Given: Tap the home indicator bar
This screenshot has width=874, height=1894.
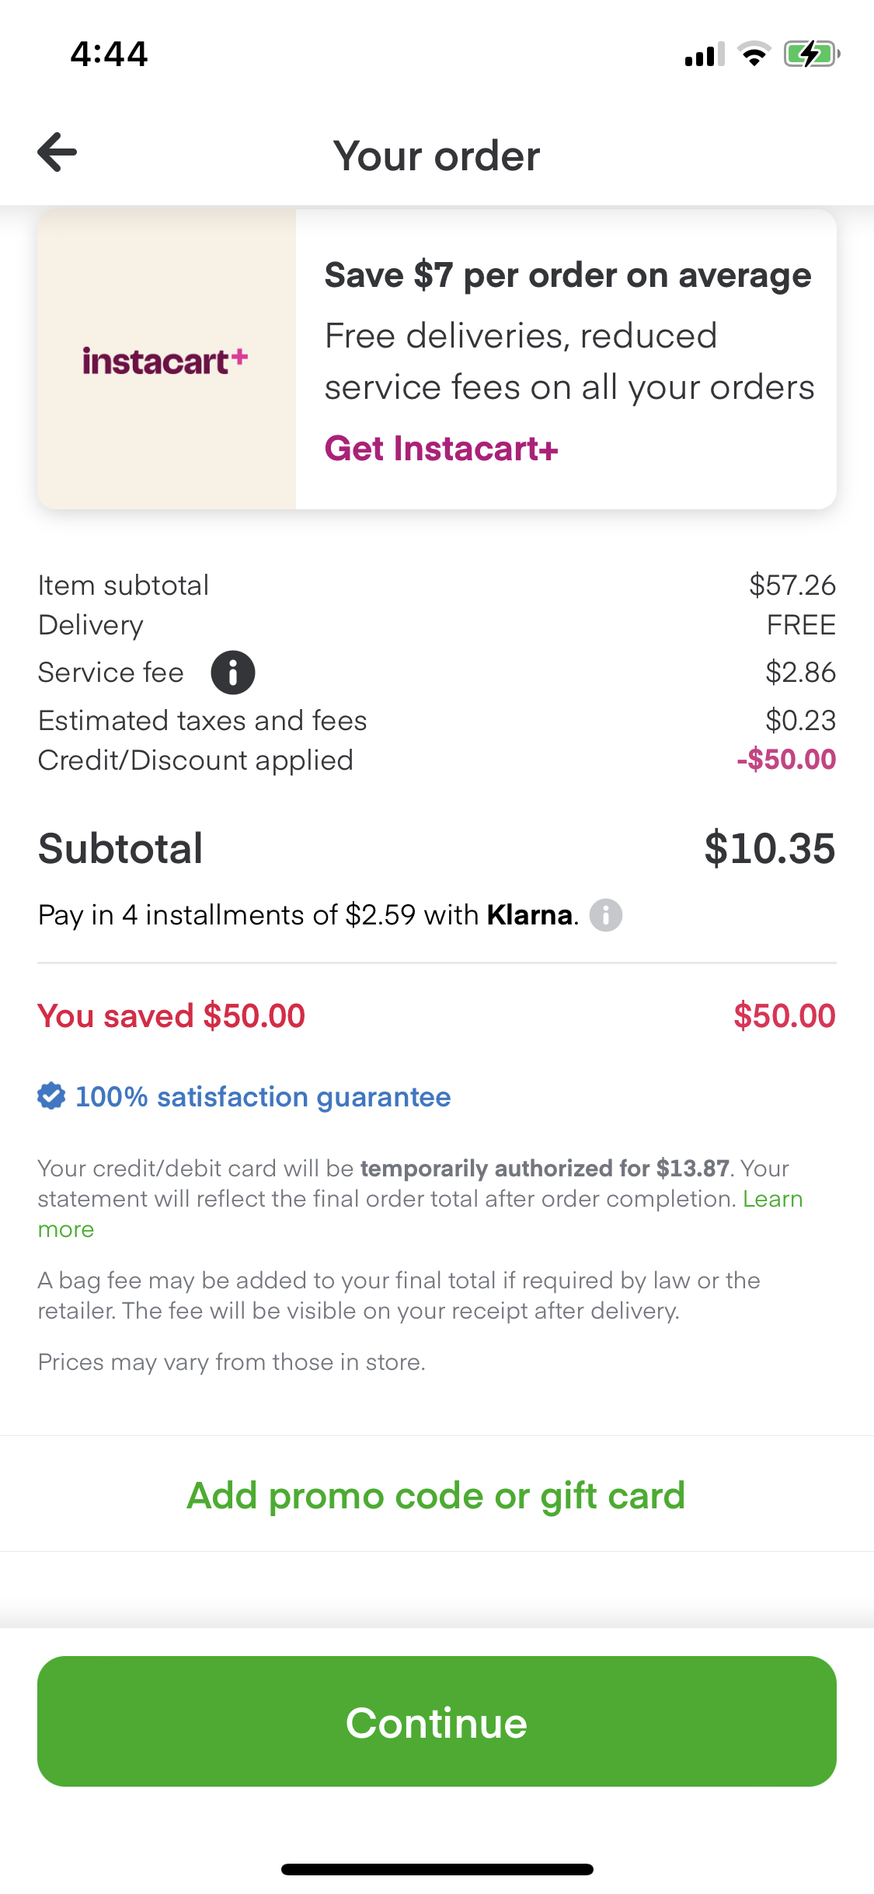Looking at the screenshot, I should (x=437, y=1869).
